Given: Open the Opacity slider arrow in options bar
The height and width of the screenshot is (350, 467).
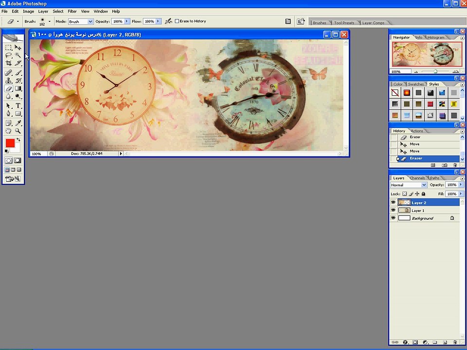Looking at the screenshot, I should tap(126, 21).
